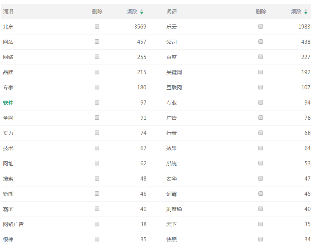The width and height of the screenshot is (316, 248).
Task: Click the left 频数 header label
Action: [132, 12]
